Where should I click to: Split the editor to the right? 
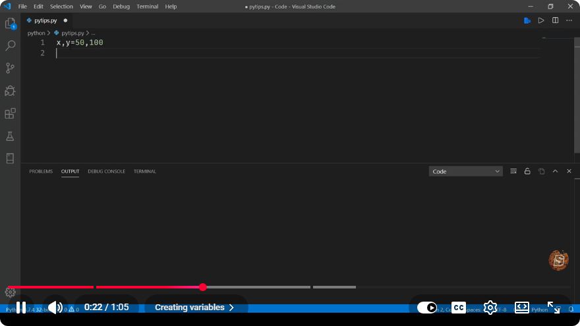(555, 20)
